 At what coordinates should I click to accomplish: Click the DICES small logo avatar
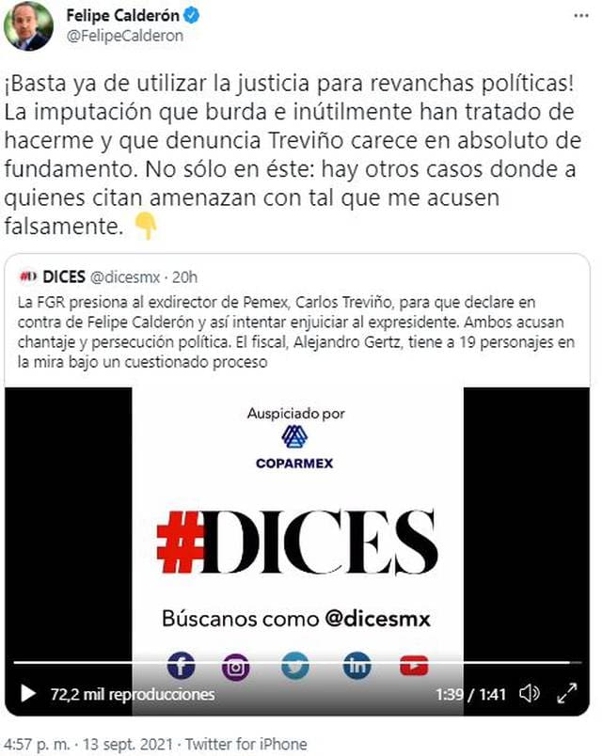click(x=28, y=276)
